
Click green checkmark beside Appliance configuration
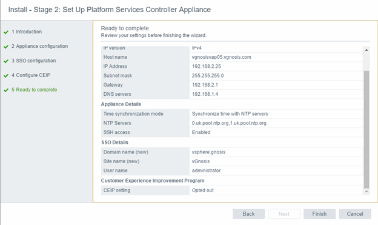[6, 47]
